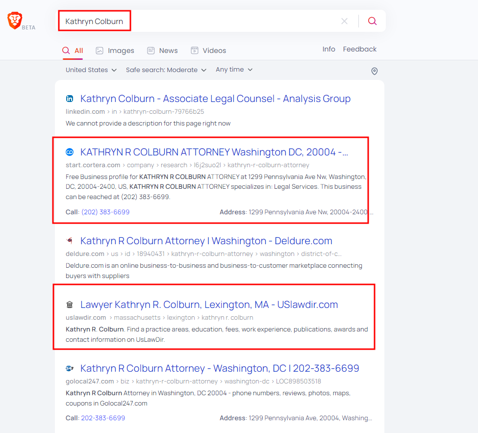Click the USlawdir building favicon
This screenshot has width=478, height=433.
(x=70, y=305)
